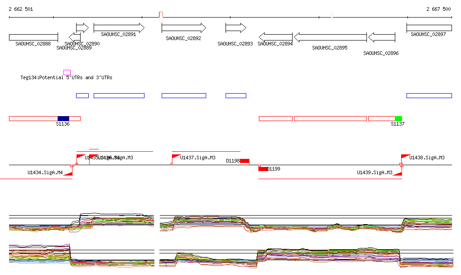Image resolution: width=461 pixels, height=275 pixels.
Task: Select the dark blue S1136 segment
Action: (63, 118)
